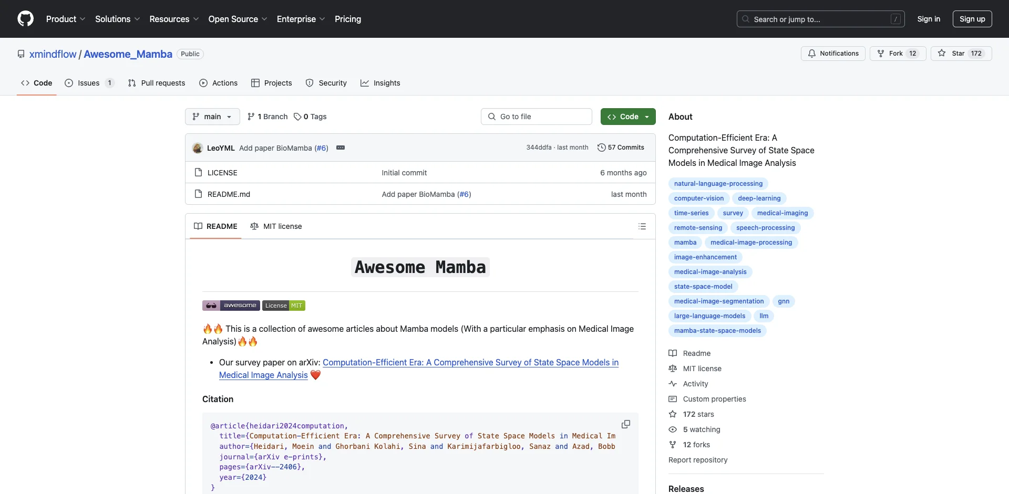Viewport: 1009px width, 494px height.
Task: Expand the Open Source menu
Action: pos(238,19)
